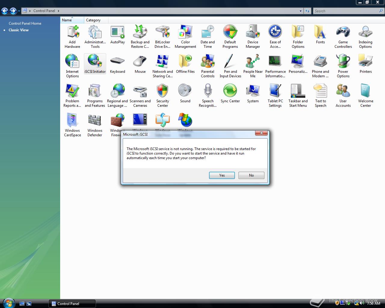385x308 pixels.
Task: Open People Near Me icon
Action: point(253,66)
